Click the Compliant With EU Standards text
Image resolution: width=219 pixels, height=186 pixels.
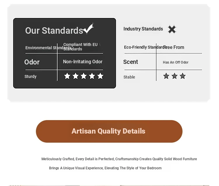point(80,47)
